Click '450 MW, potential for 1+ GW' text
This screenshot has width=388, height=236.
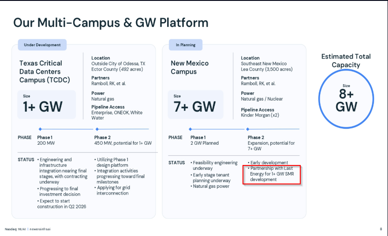123,143
